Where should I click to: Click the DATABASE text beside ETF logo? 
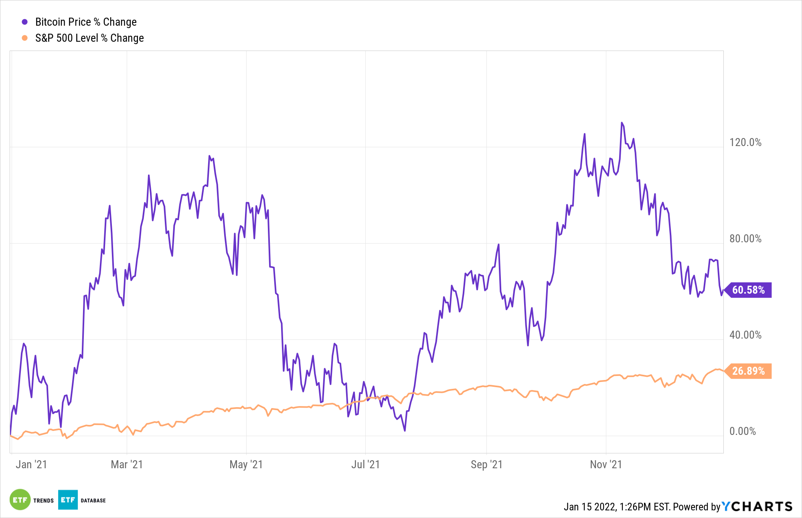(x=93, y=500)
